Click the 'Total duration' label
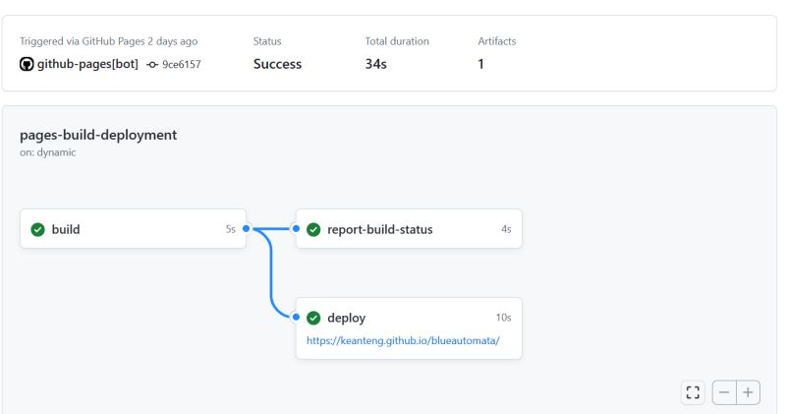 click(x=397, y=41)
